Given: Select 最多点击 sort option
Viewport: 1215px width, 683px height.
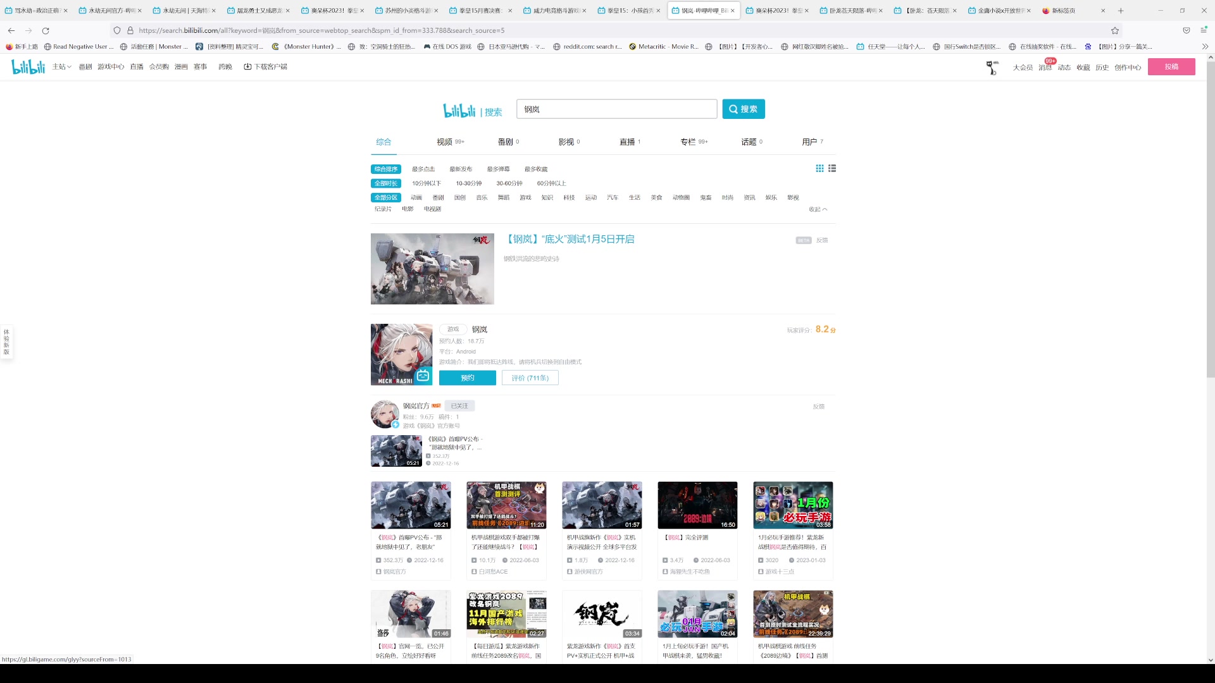Looking at the screenshot, I should [x=423, y=169].
